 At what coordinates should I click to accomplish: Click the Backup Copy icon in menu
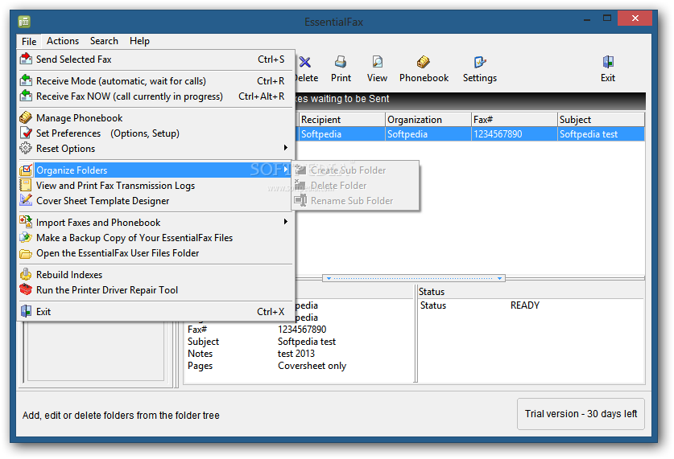click(x=26, y=238)
